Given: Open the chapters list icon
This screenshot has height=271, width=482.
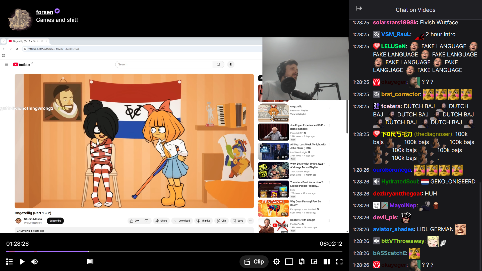Looking at the screenshot, I should tap(9, 262).
